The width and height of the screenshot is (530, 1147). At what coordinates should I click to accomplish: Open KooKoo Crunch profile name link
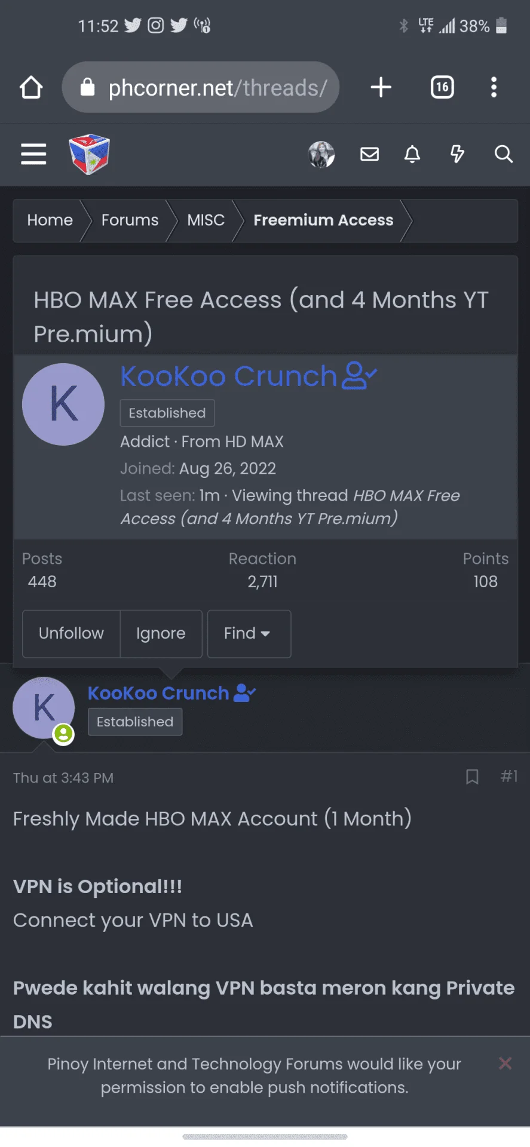[x=229, y=376]
